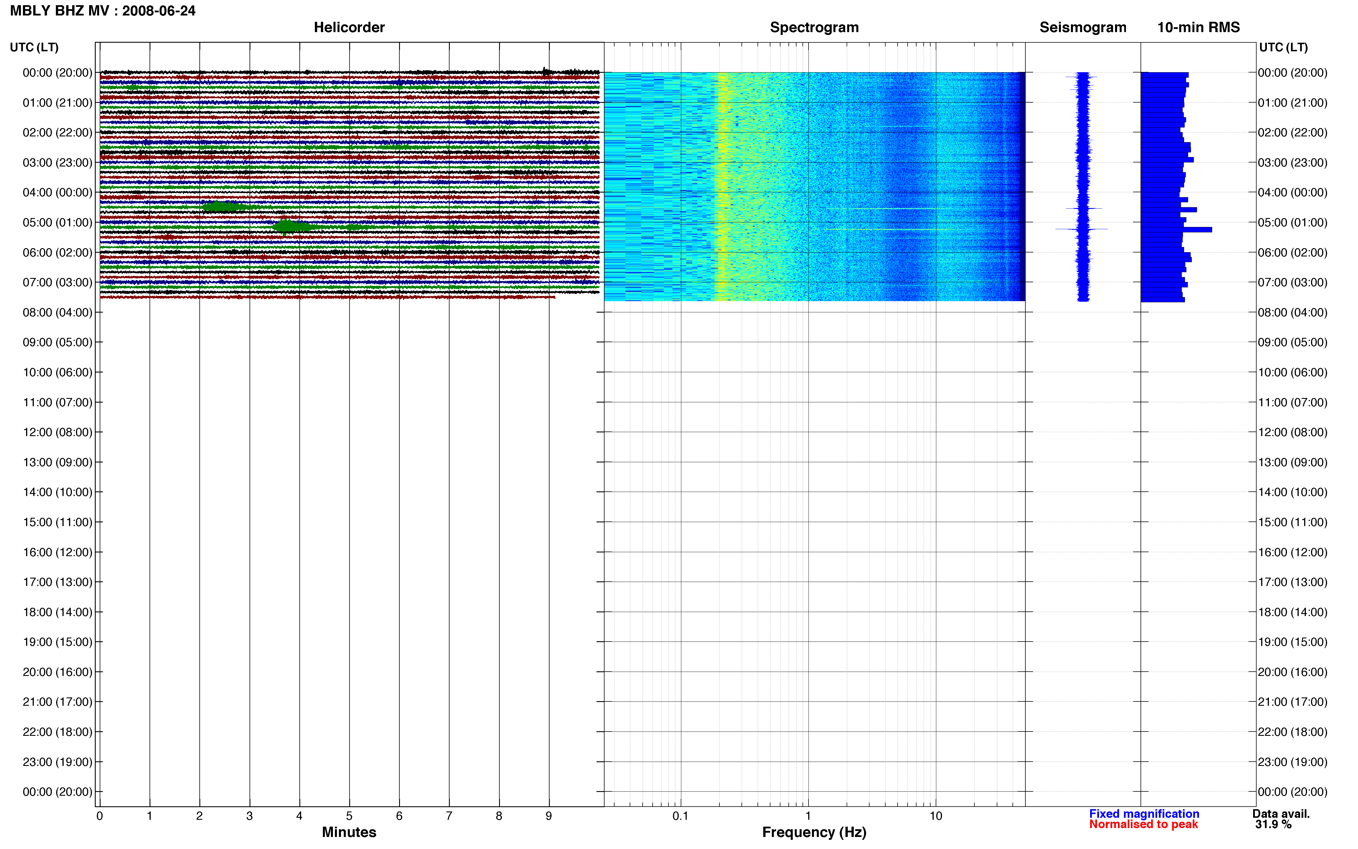Click the right-side "UTC (LT)" axis header
Image resolution: width=1358 pixels, height=849 pixels.
pos(1283,47)
